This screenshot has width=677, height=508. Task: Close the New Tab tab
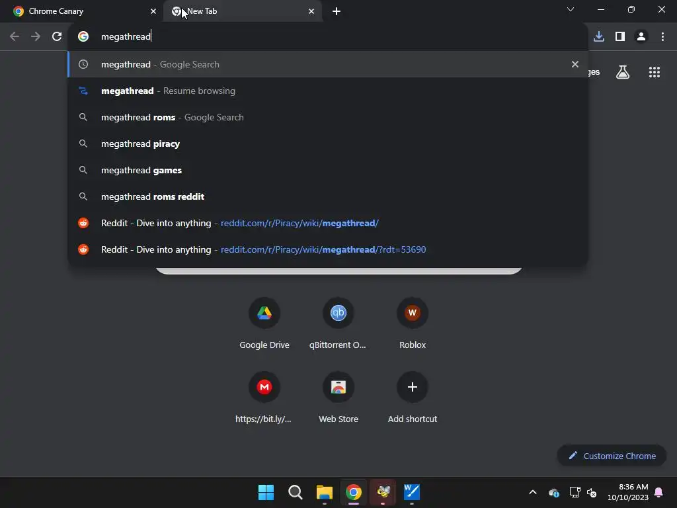311,11
